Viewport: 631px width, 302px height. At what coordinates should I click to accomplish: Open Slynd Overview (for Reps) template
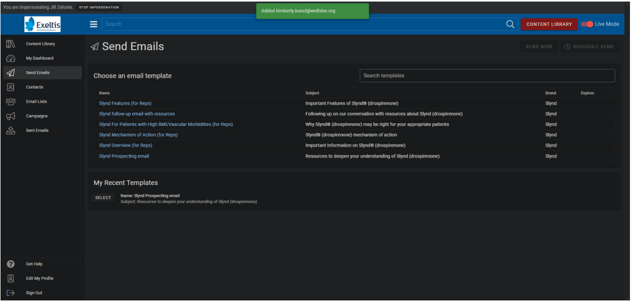click(126, 145)
